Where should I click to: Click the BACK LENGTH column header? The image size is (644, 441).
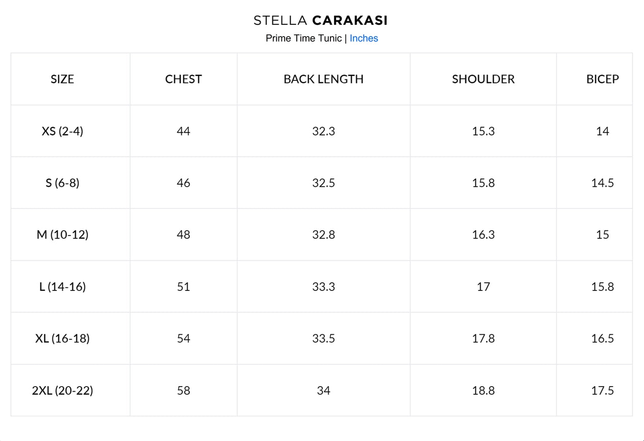coord(323,79)
